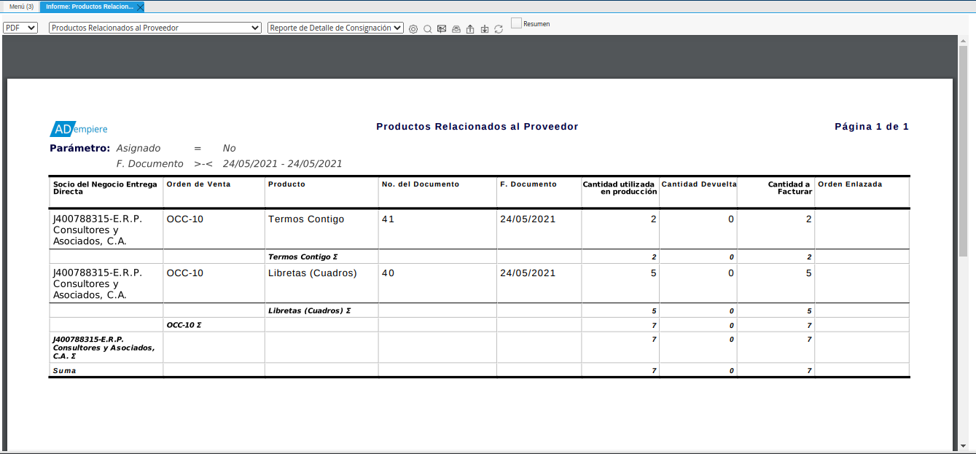Toggle Resumen summary option off
This screenshot has height=454, width=976.
tap(517, 23)
